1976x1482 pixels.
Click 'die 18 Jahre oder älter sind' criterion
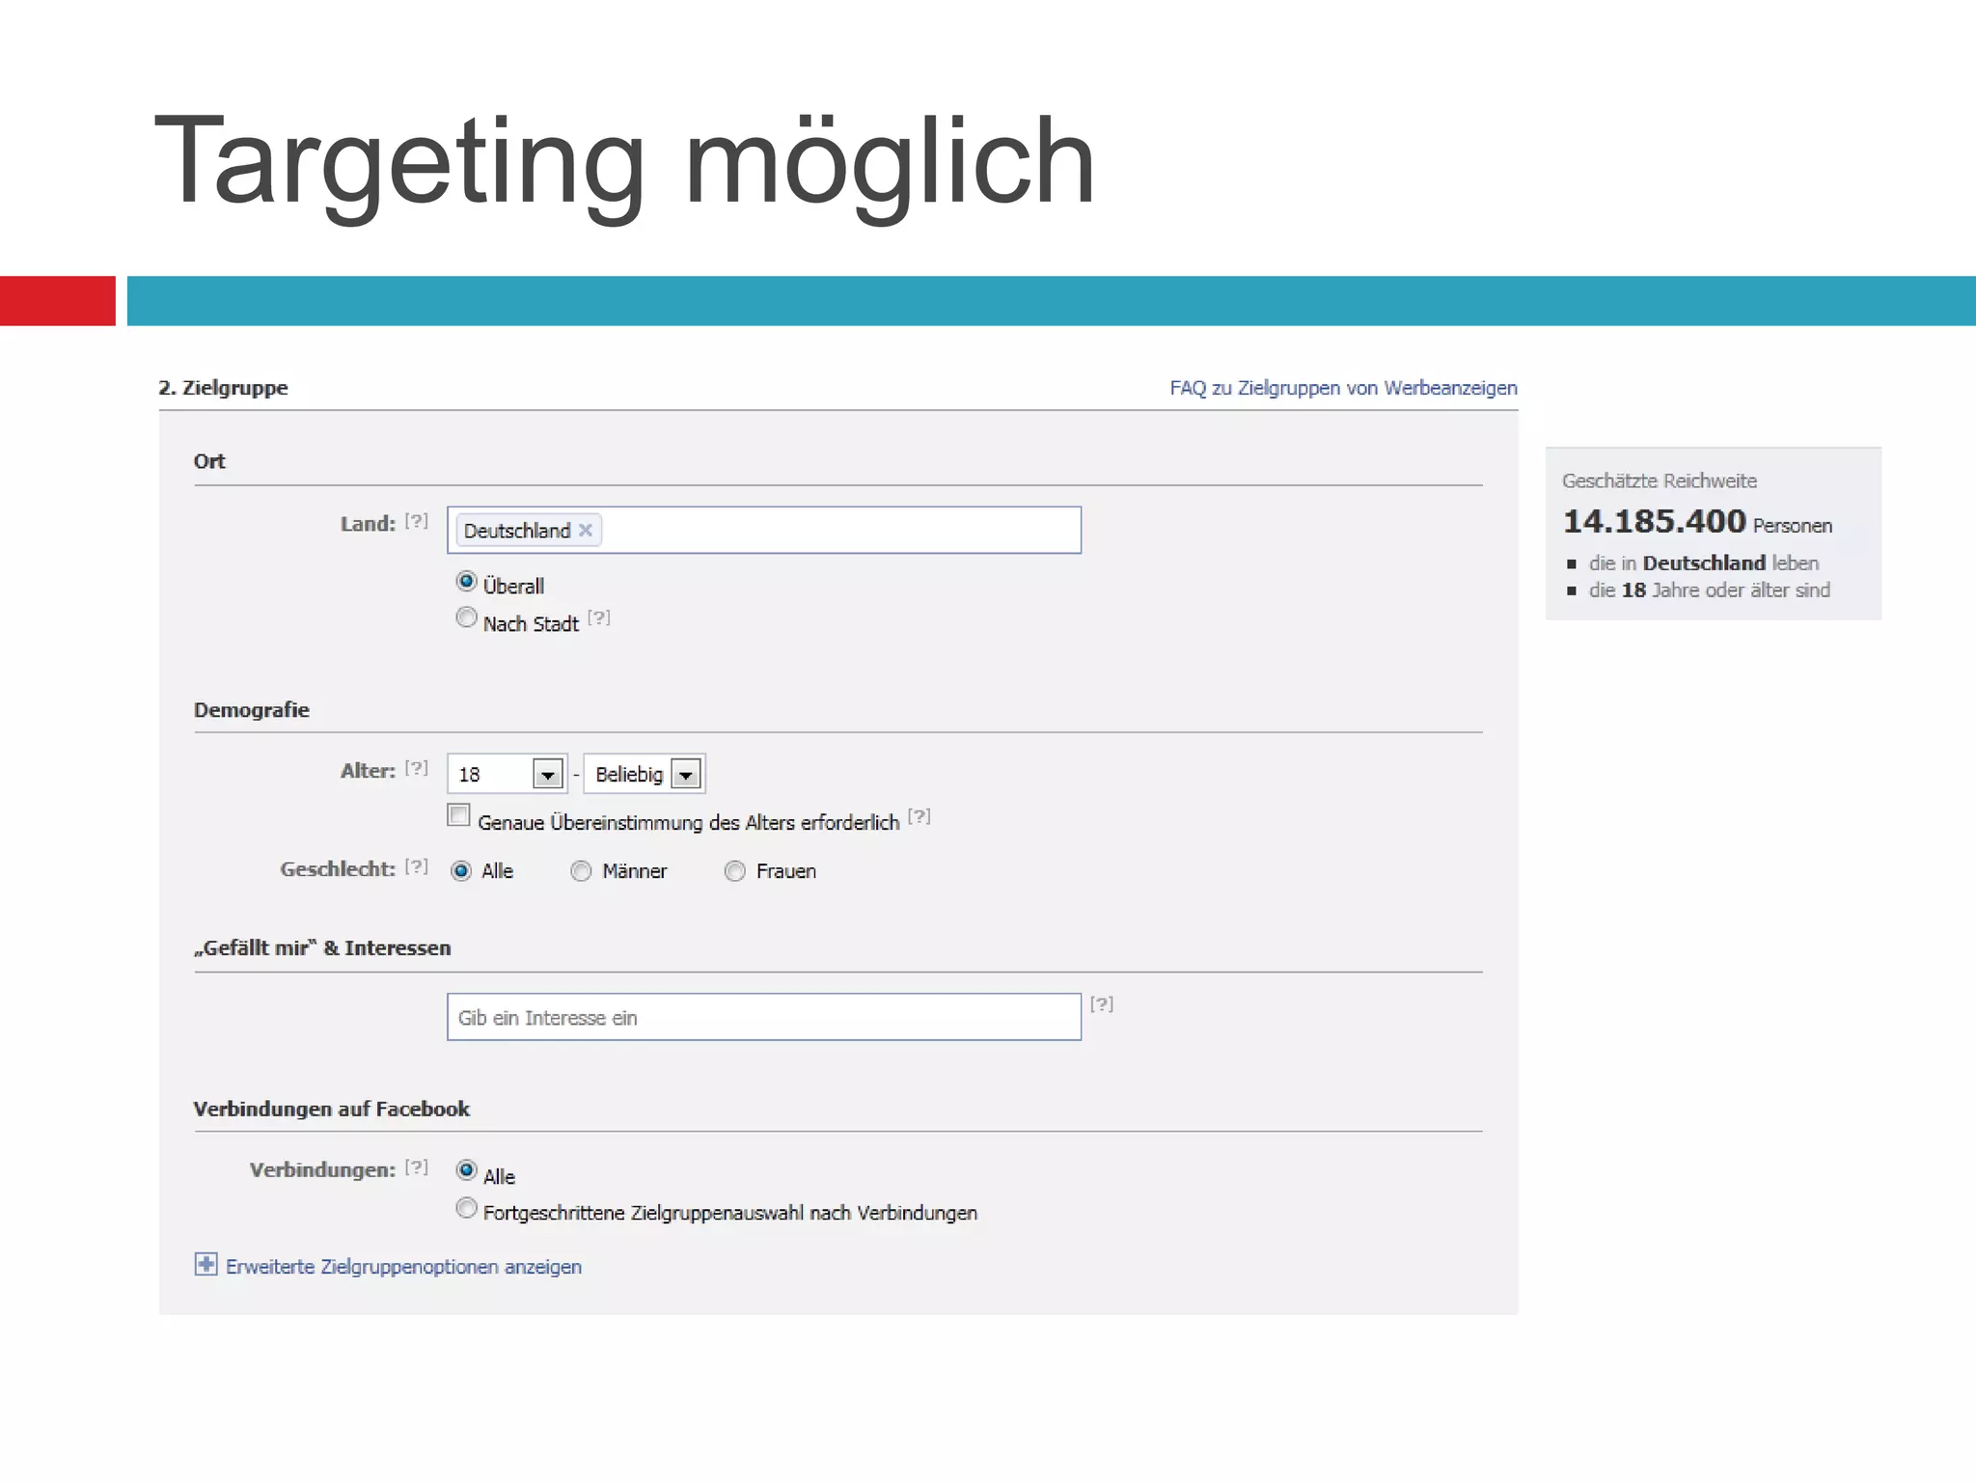pos(1710,590)
